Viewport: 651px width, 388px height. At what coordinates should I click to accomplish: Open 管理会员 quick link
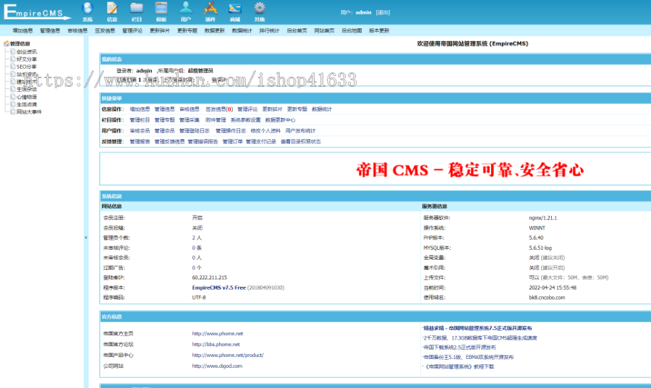pyautogui.click(x=165, y=131)
